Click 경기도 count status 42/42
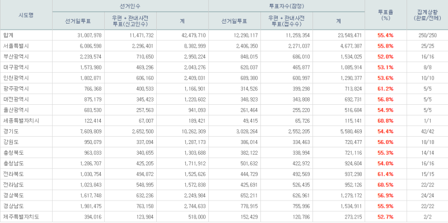Viewport: 448px width, 223px height. (427, 132)
